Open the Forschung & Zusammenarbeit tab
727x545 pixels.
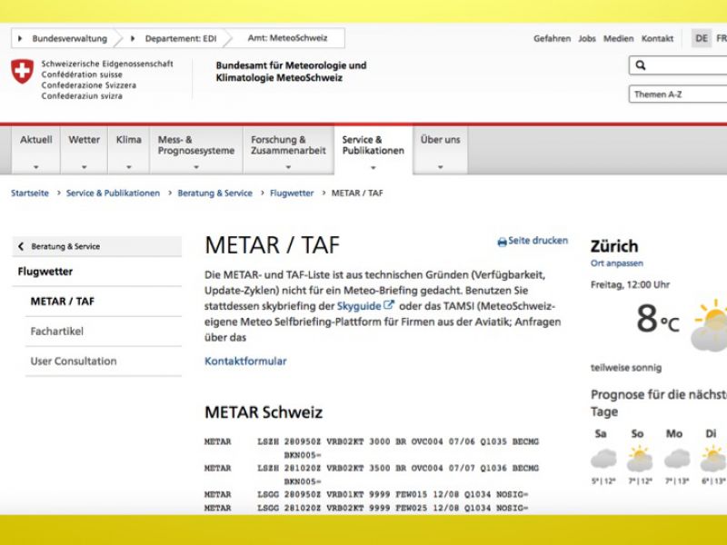pyautogui.click(x=288, y=150)
